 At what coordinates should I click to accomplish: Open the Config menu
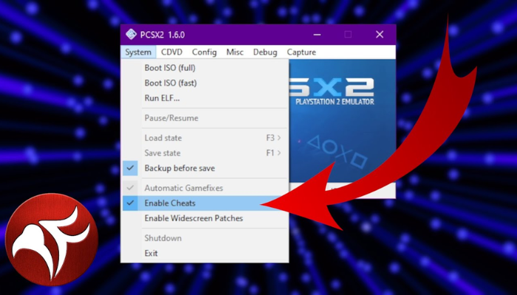pos(204,52)
